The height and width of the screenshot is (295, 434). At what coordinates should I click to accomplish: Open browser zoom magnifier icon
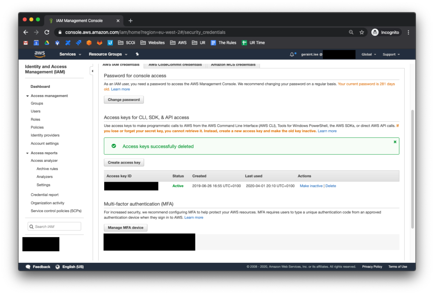[351, 32]
